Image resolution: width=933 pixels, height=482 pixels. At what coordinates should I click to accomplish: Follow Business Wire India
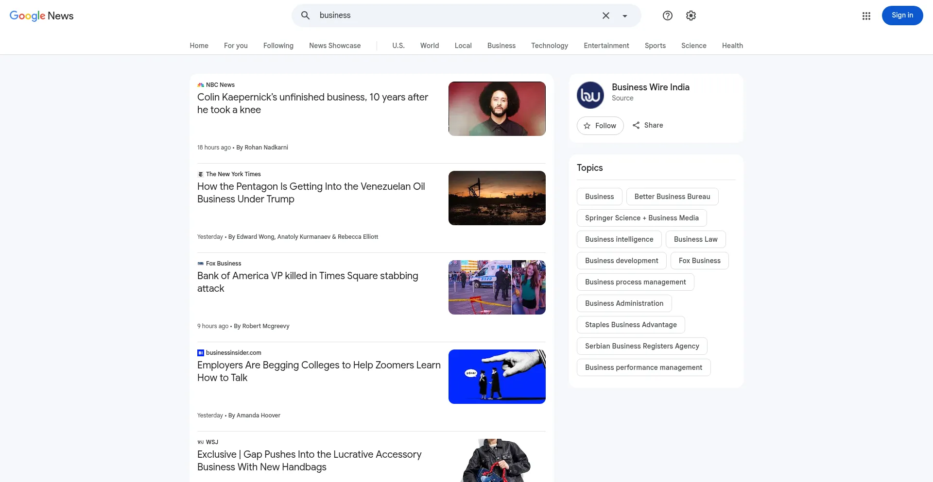600,126
